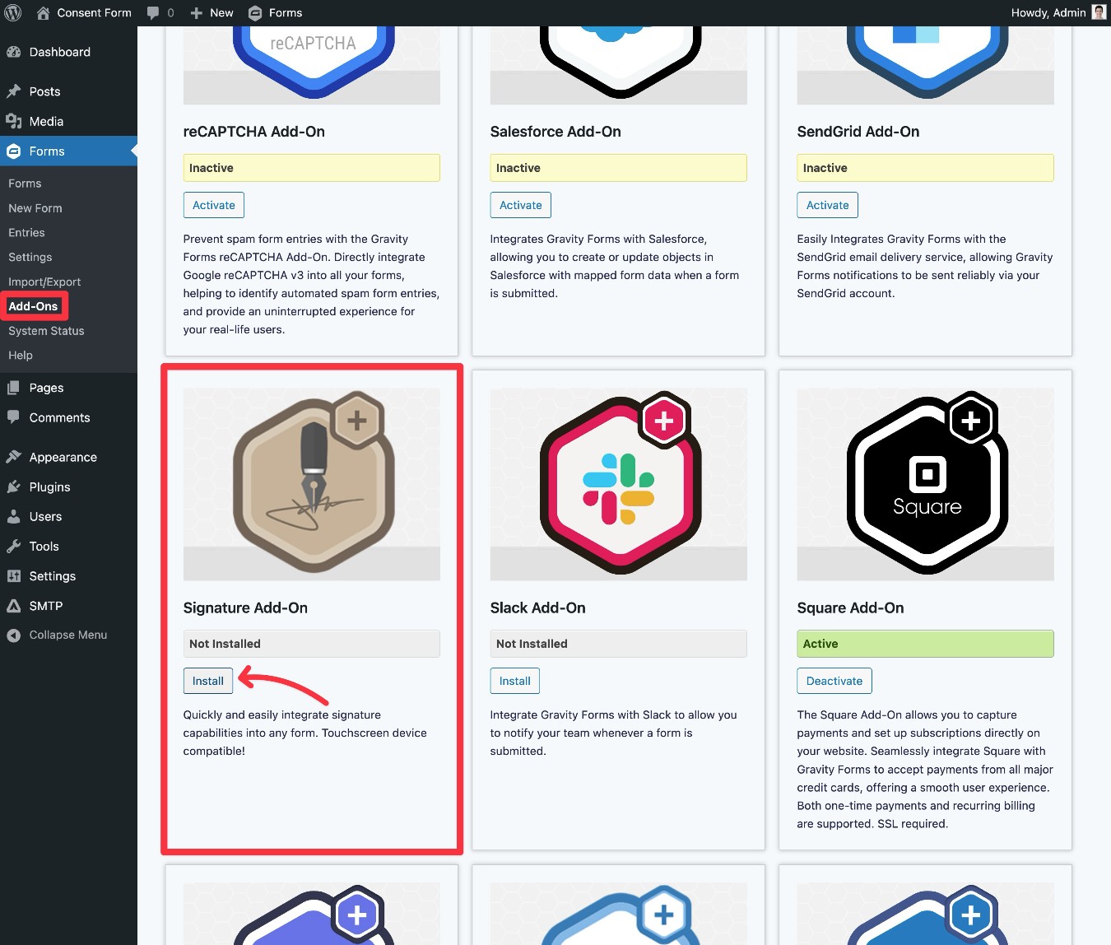Image resolution: width=1111 pixels, height=945 pixels.
Task: Open the comments bubble in the admin bar
Action: click(155, 12)
